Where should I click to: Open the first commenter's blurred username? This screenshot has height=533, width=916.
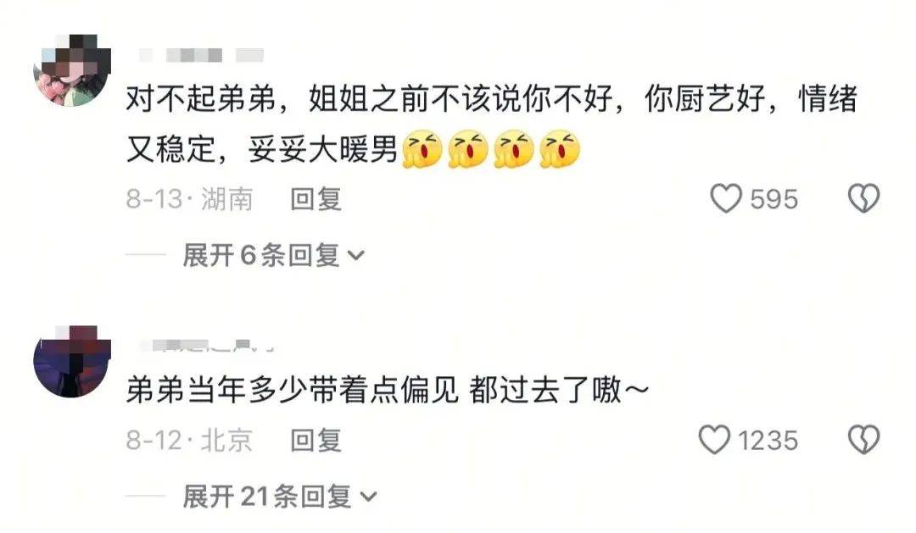tap(202, 55)
